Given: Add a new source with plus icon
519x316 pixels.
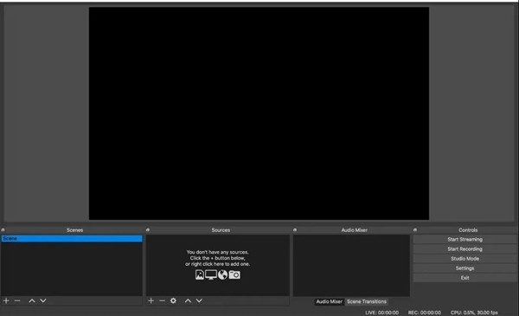Looking at the screenshot, I should click(x=151, y=300).
